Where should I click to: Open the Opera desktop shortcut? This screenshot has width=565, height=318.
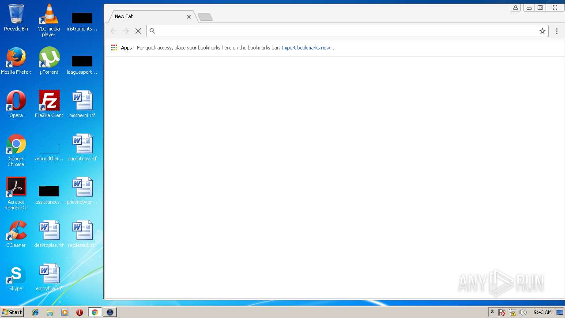click(x=16, y=104)
